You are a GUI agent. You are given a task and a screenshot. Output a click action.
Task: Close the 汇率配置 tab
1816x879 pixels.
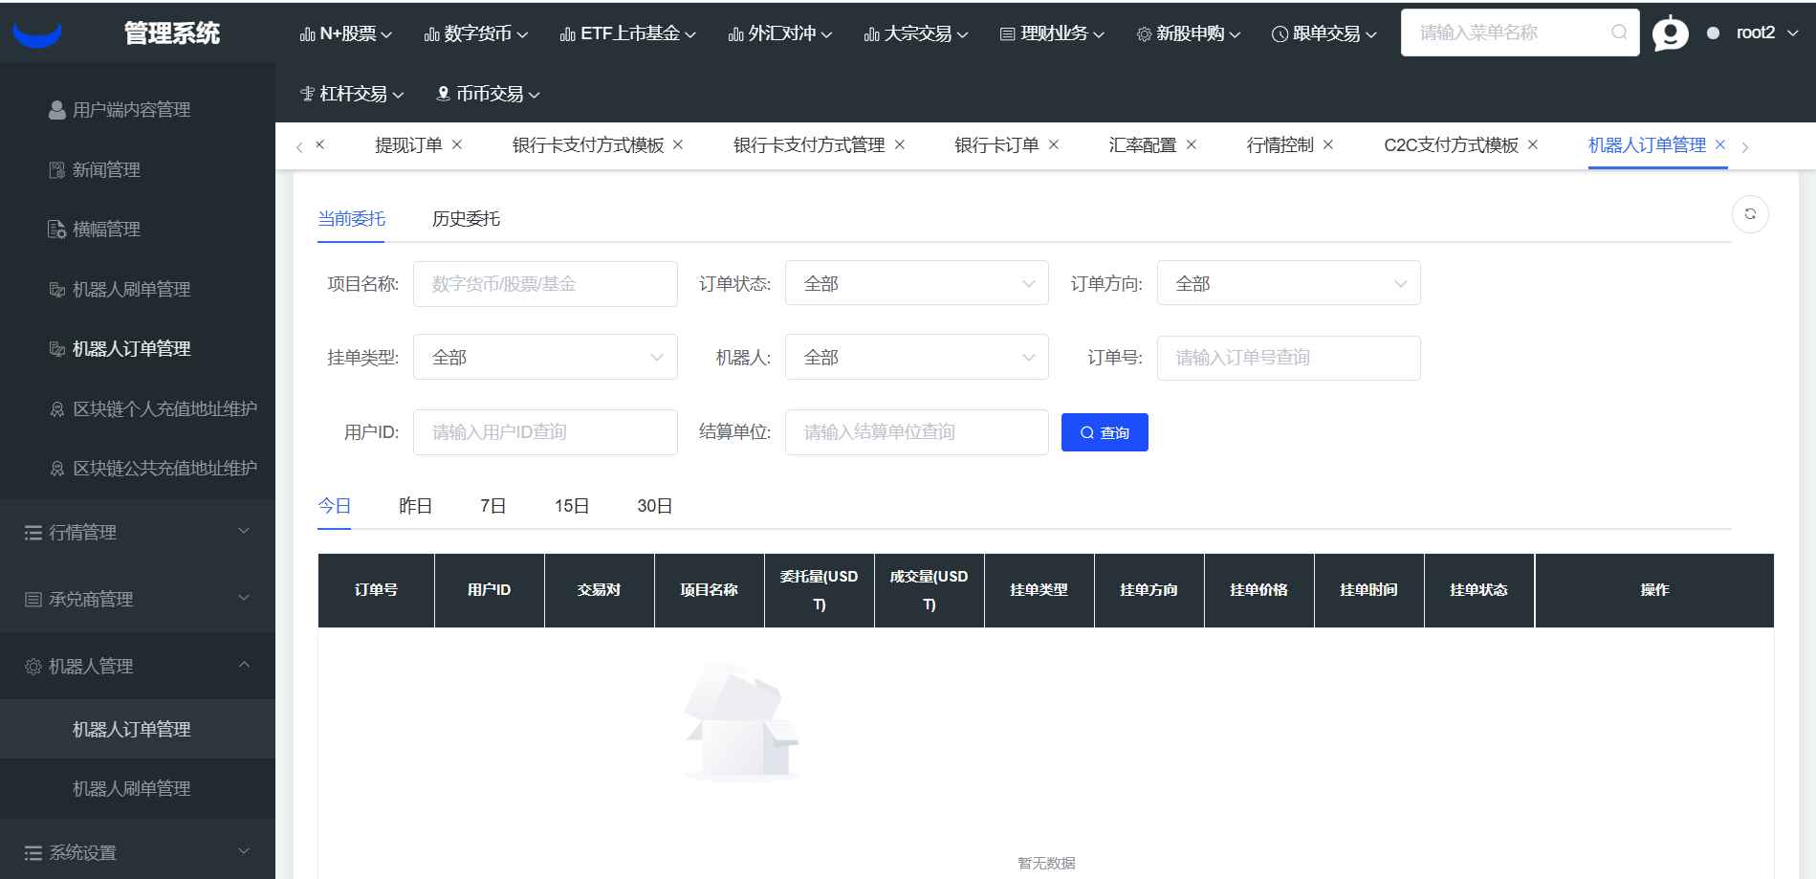click(1192, 144)
